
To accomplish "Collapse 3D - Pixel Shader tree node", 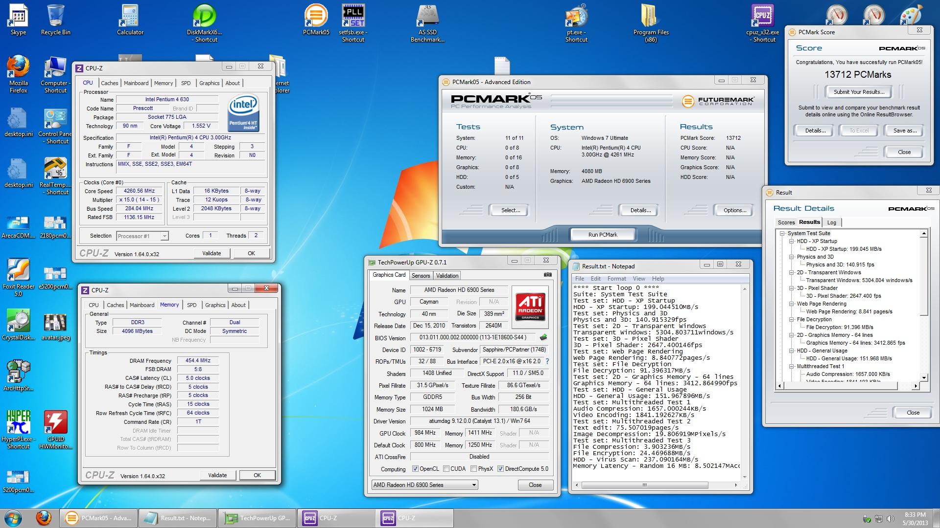I will [x=791, y=288].
